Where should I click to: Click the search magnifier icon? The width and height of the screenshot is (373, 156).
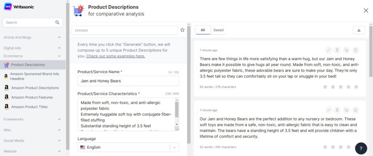(57, 22)
